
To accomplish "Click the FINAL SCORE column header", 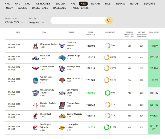I will (154, 32).
